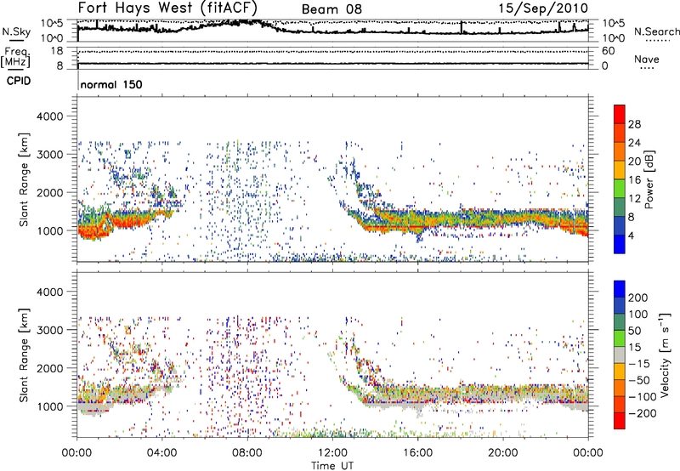The width and height of the screenshot is (680, 471).
Task: Click the '4' power colorbar tick
Action: pyautogui.click(x=632, y=235)
